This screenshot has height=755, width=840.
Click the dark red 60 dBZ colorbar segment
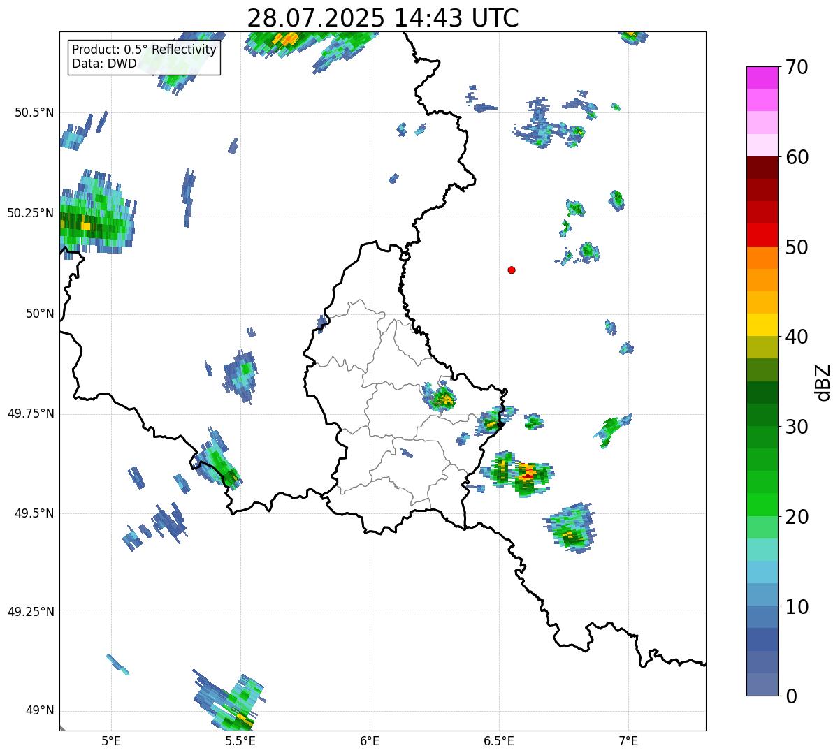click(762, 168)
